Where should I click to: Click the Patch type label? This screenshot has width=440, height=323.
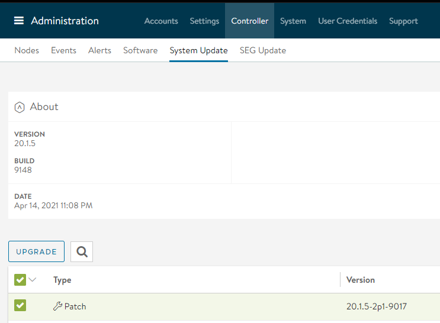[x=75, y=306]
